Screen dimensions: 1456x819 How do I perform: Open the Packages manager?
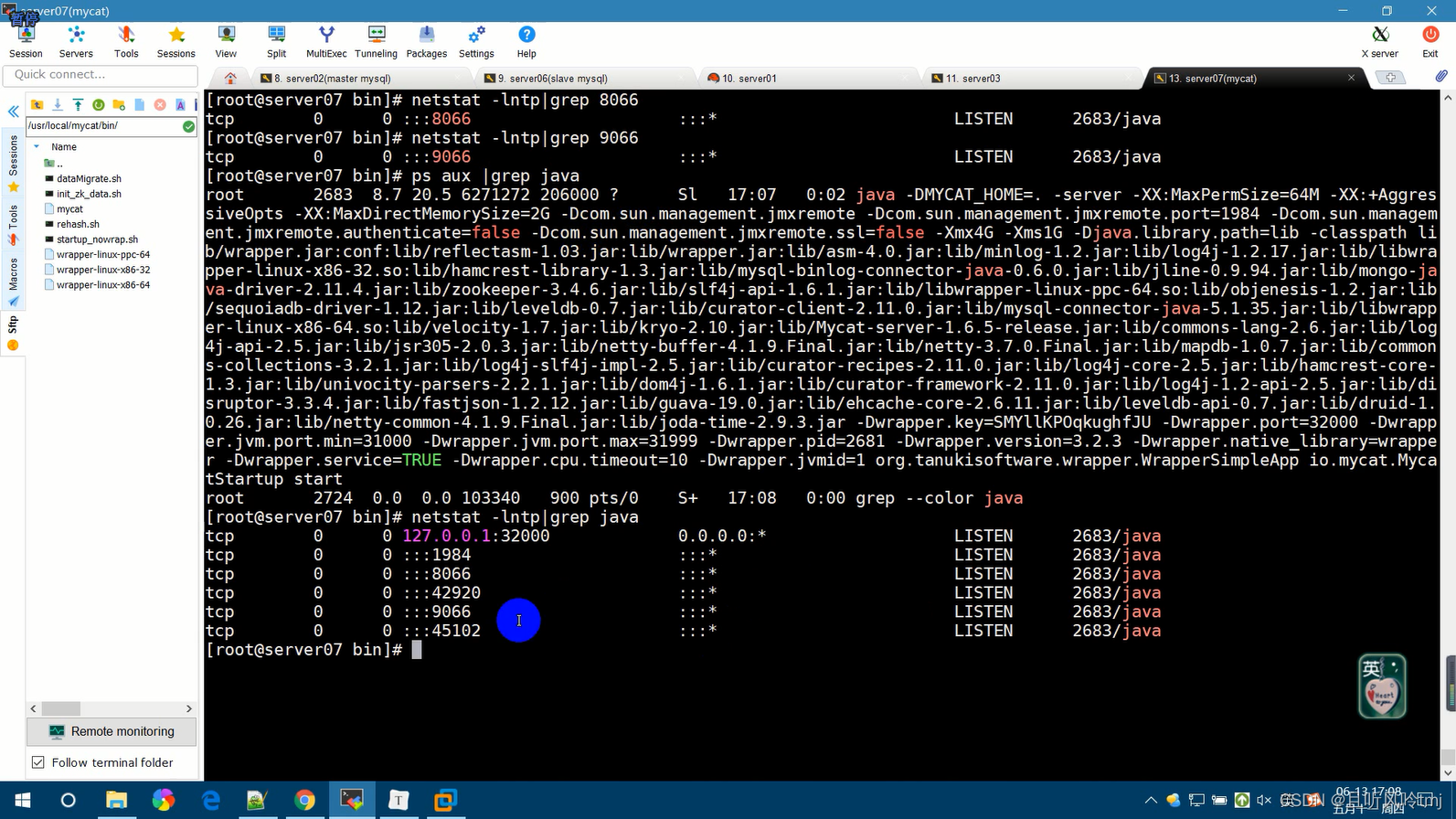426,42
